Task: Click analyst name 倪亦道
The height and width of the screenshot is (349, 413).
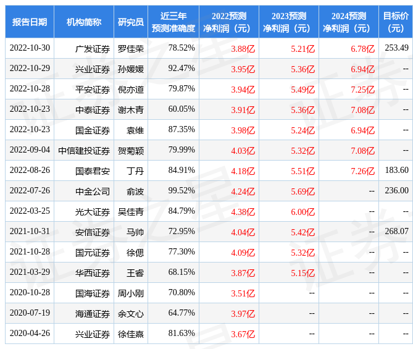Action: (131, 90)
